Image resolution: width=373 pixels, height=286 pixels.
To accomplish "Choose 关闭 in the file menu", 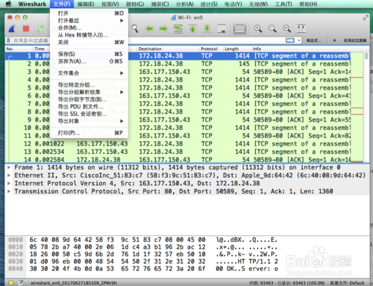I will tap(89, 42).
